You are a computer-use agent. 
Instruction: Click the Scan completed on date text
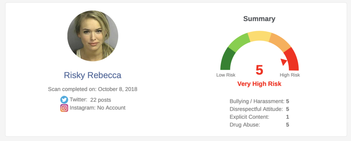(93, 89)
